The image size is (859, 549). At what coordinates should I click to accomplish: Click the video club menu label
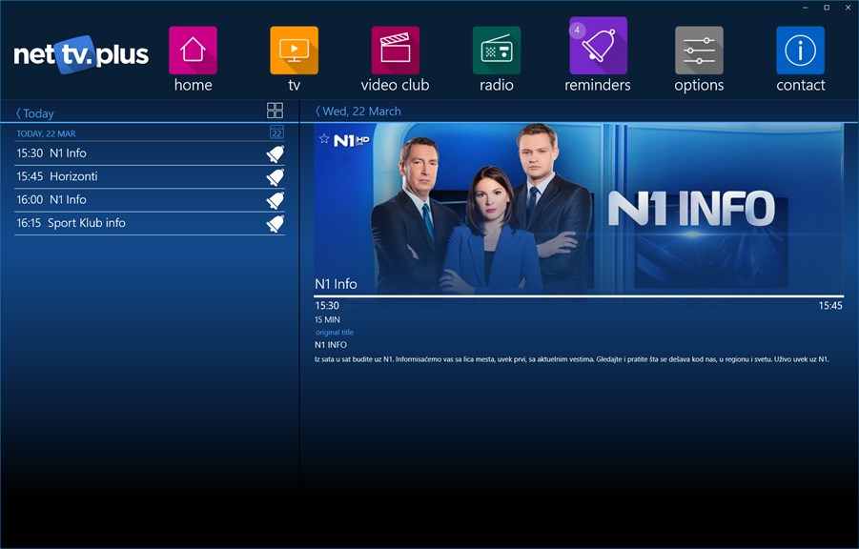[x=395, y=85]
